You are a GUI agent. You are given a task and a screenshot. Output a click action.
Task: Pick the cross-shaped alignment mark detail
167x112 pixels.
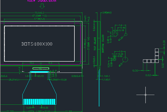(115, 34)
